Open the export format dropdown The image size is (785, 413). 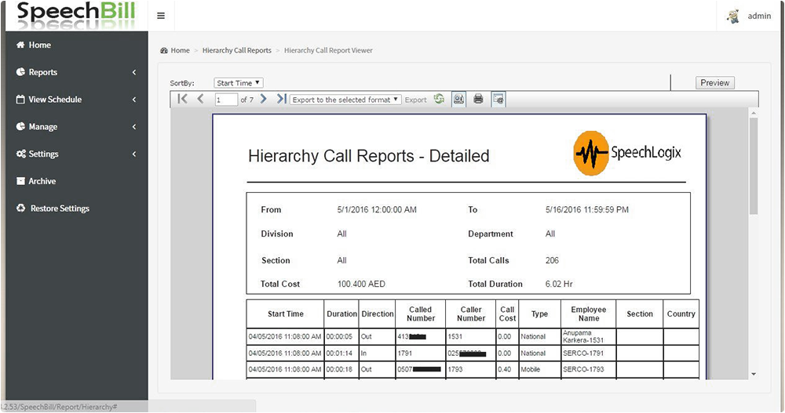point(345,100)
